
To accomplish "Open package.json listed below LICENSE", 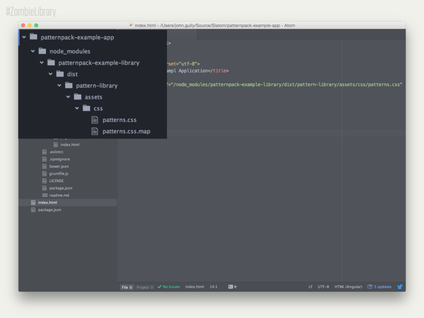I will click(60, 188).
